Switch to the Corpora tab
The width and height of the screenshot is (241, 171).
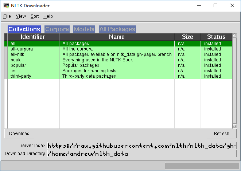pos(57,29)
